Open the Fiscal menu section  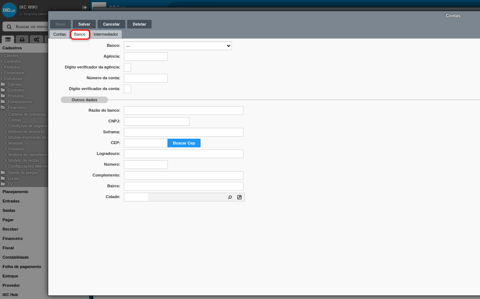tap(8, 248)
